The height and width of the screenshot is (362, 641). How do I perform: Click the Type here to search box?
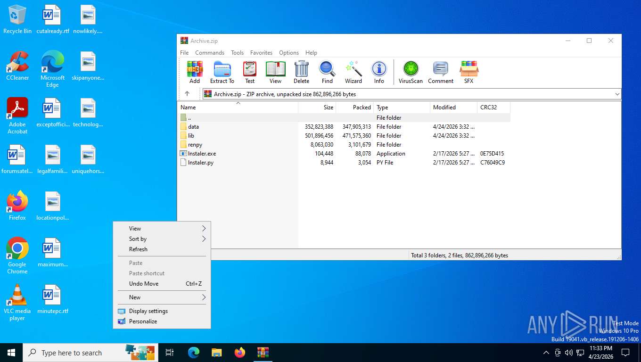pyautogui.click(x=90, y=353)
